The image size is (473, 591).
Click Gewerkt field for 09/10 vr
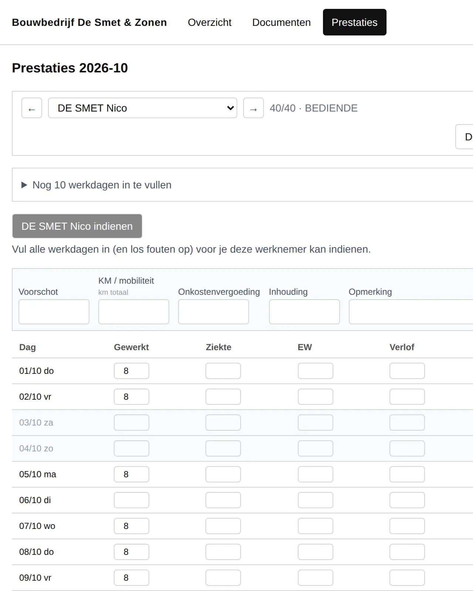[132, 578]
